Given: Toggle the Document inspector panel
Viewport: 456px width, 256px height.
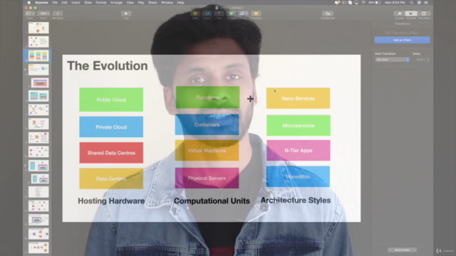Looking at the screenshot, I should (424, 14).
